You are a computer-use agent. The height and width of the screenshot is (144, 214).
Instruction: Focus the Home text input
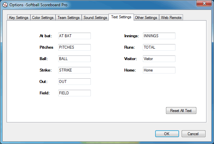tap(159, 70)
